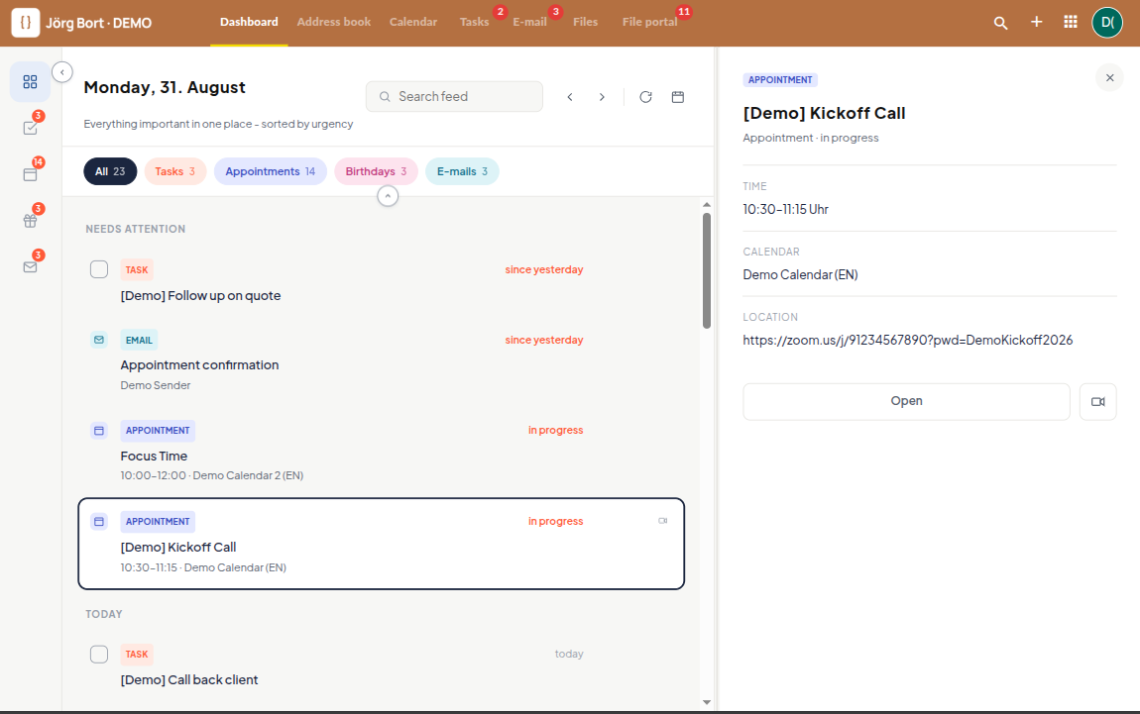Open the global search magnifier icon
1140x714 pixels.
(x=1000, y=23)
